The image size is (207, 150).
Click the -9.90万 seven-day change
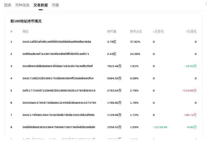192,127
